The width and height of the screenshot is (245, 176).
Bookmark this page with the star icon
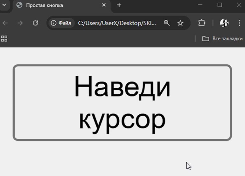tap(180, 23)
